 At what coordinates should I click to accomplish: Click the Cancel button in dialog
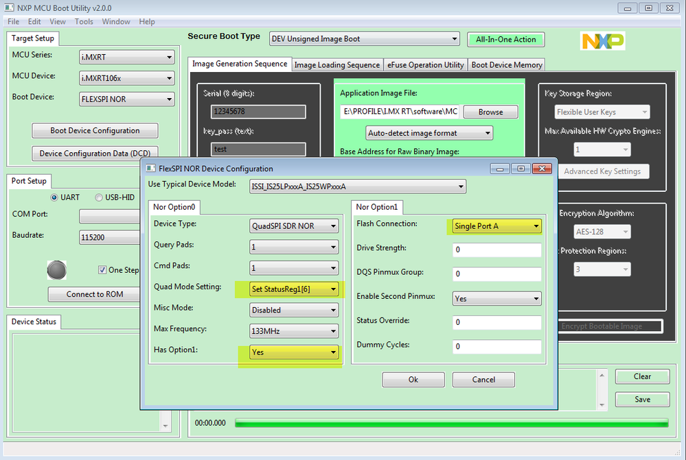[483, 380]
